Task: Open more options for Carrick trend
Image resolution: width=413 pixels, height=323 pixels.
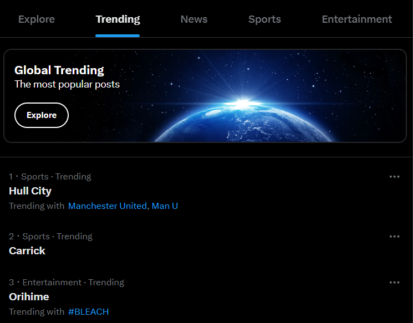Action: (x=394, y=237)
